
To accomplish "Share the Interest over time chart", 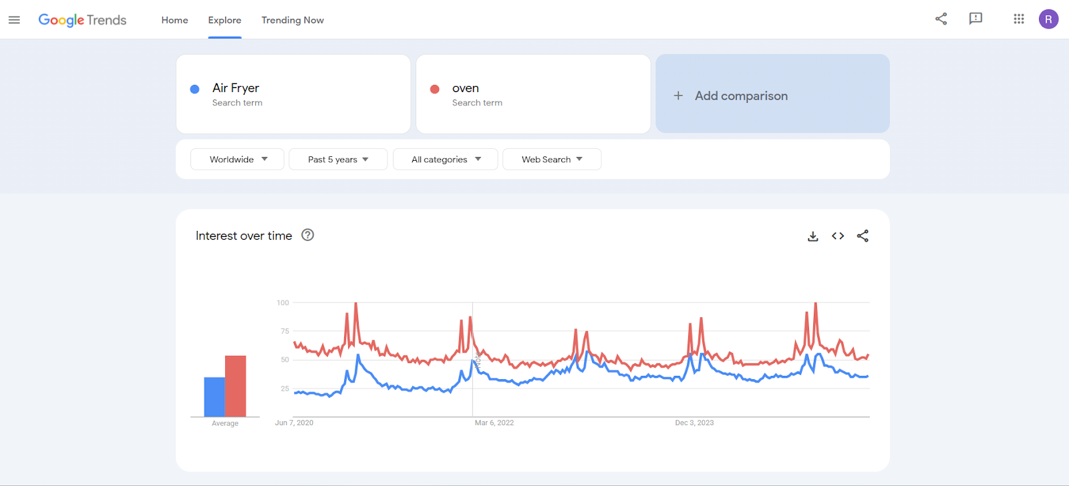I will pyautogui.click(x=863, y=236).
